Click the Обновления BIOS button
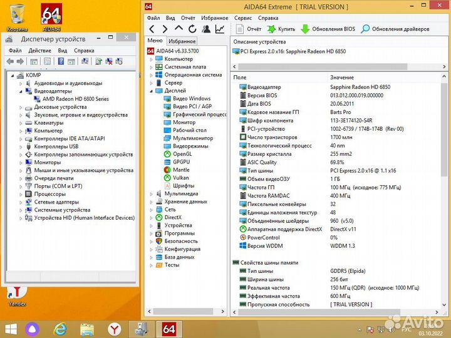Screen dimensions: 451x338 [x=327, y=29]
